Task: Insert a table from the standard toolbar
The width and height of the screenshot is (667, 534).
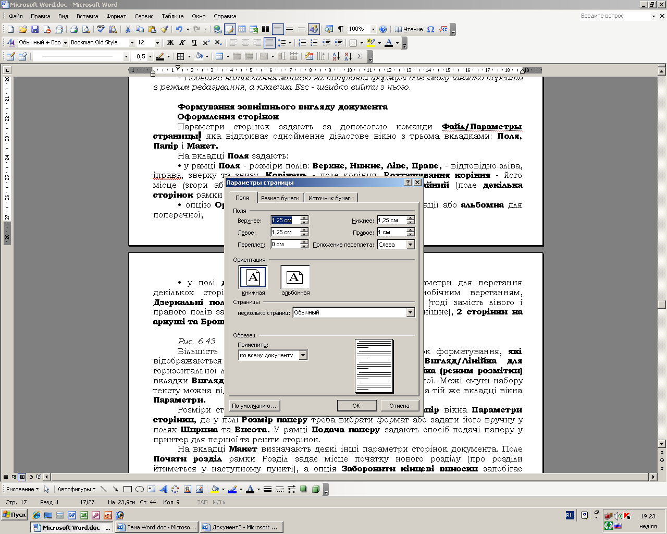Action: pos(242,29)
